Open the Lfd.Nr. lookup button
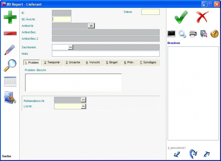The image size is (221, 161). point(83,106)
